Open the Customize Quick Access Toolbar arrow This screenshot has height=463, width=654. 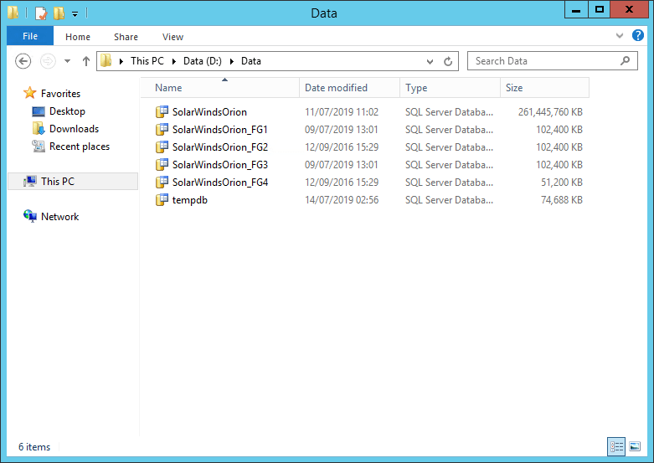point(75,13)
